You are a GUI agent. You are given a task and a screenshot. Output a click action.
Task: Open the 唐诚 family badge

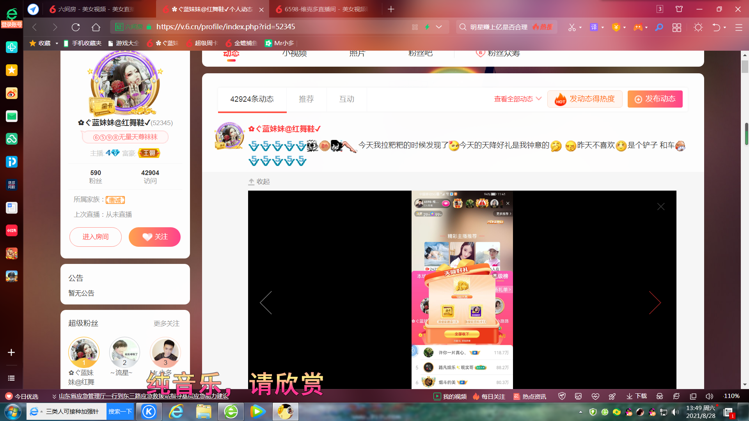[115, 200]
